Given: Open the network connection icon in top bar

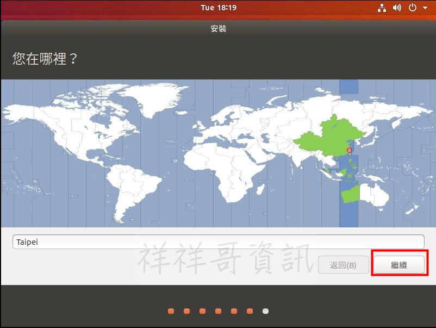Looking at the screenshot, I should coord(382,8).
